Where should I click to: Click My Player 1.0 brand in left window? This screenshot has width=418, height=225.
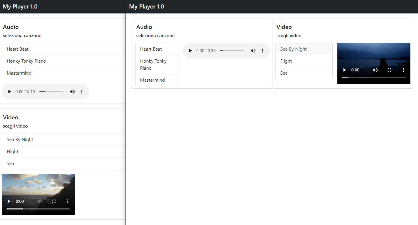click(20, 6)
